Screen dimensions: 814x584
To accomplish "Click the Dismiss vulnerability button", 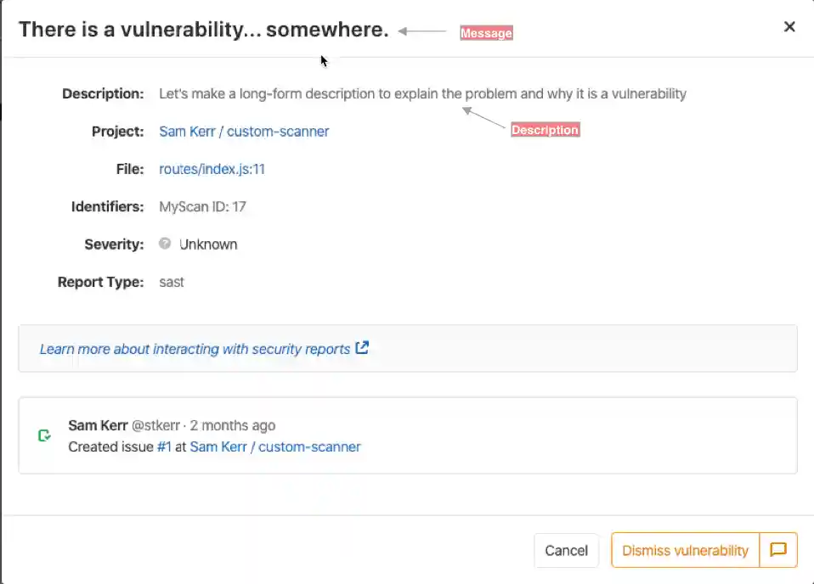I will [684, 550].
